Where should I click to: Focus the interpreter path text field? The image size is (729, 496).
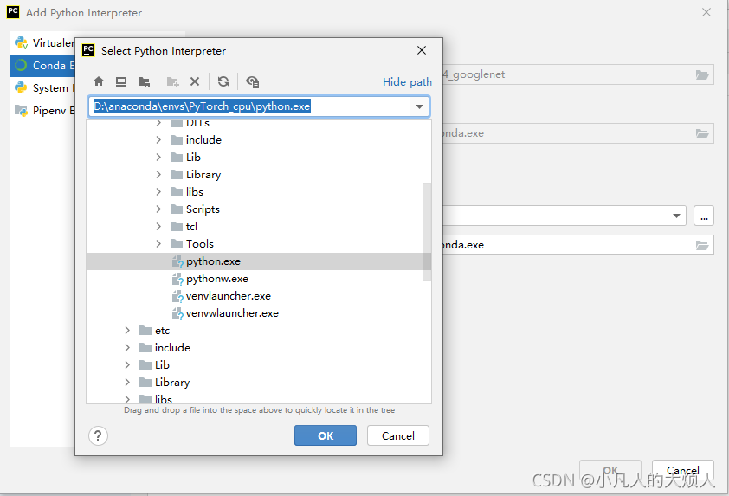click(249, 106)
